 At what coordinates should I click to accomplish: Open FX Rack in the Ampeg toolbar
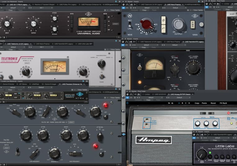click(223, 103)
